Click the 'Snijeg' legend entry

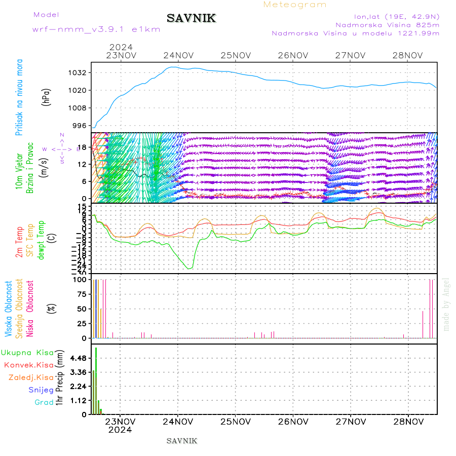[41, 390]
